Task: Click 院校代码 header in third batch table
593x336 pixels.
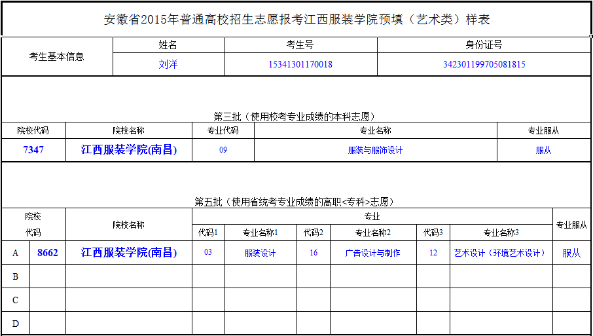Action: [x=33, y=130]
